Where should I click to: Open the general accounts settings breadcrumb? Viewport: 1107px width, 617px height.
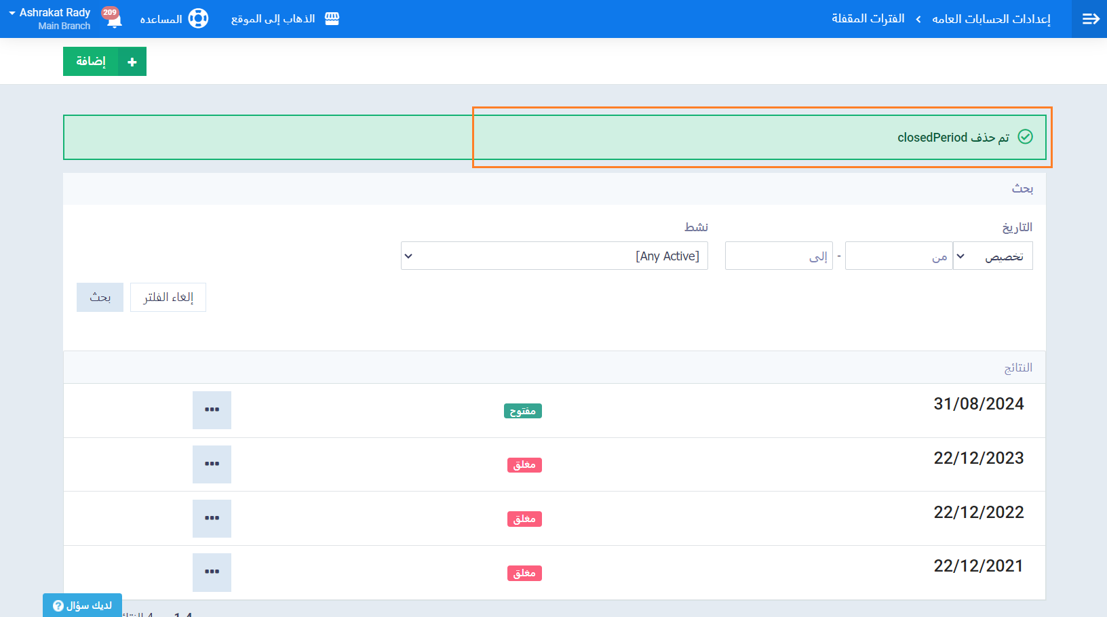(x=991, y=19)
